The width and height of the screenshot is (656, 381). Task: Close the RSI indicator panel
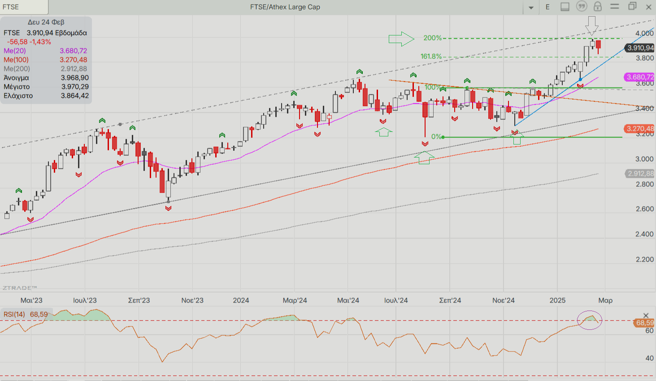(646, 315)
